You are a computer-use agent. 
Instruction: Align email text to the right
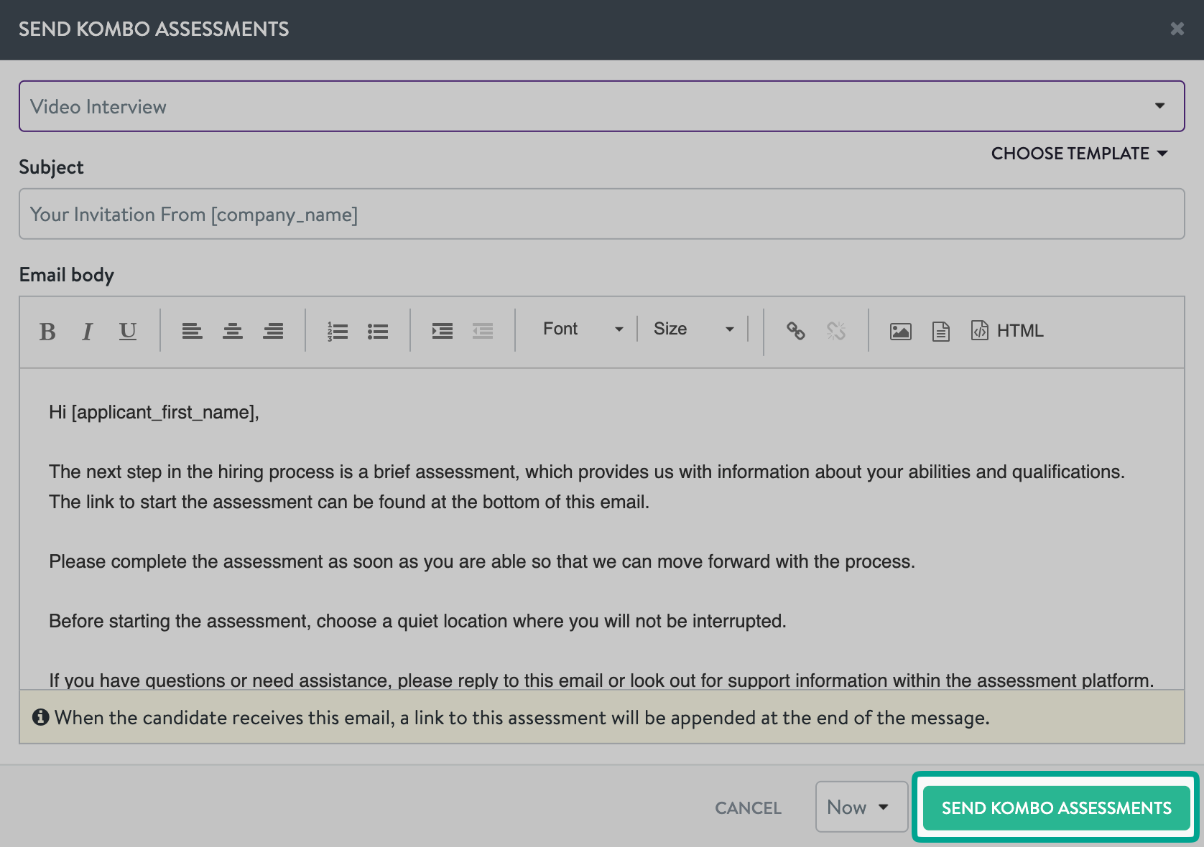coord(273,331)
